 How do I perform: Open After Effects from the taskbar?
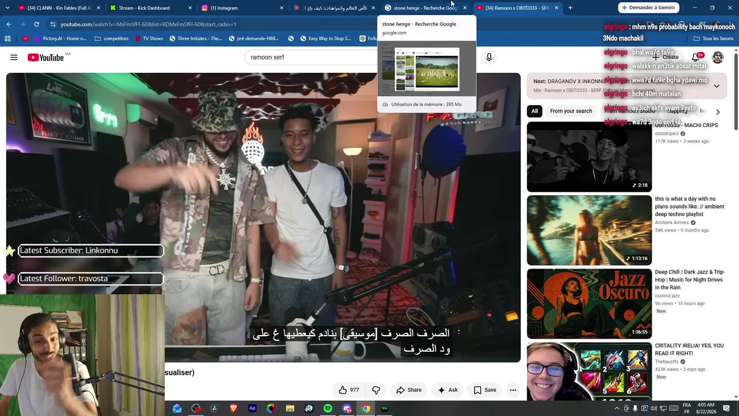click(x=252, y=408)
